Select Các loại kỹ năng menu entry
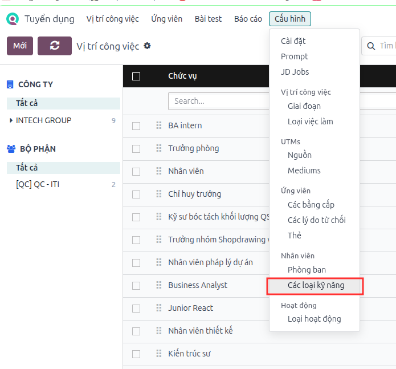This screenshot has height=369, width=396. pyautogui.click(x=315, y=286)
